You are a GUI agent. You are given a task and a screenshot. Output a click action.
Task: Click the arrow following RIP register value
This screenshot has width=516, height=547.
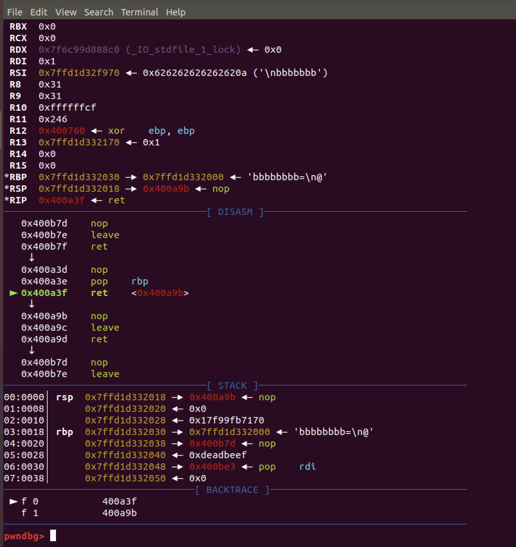(96, 200)
